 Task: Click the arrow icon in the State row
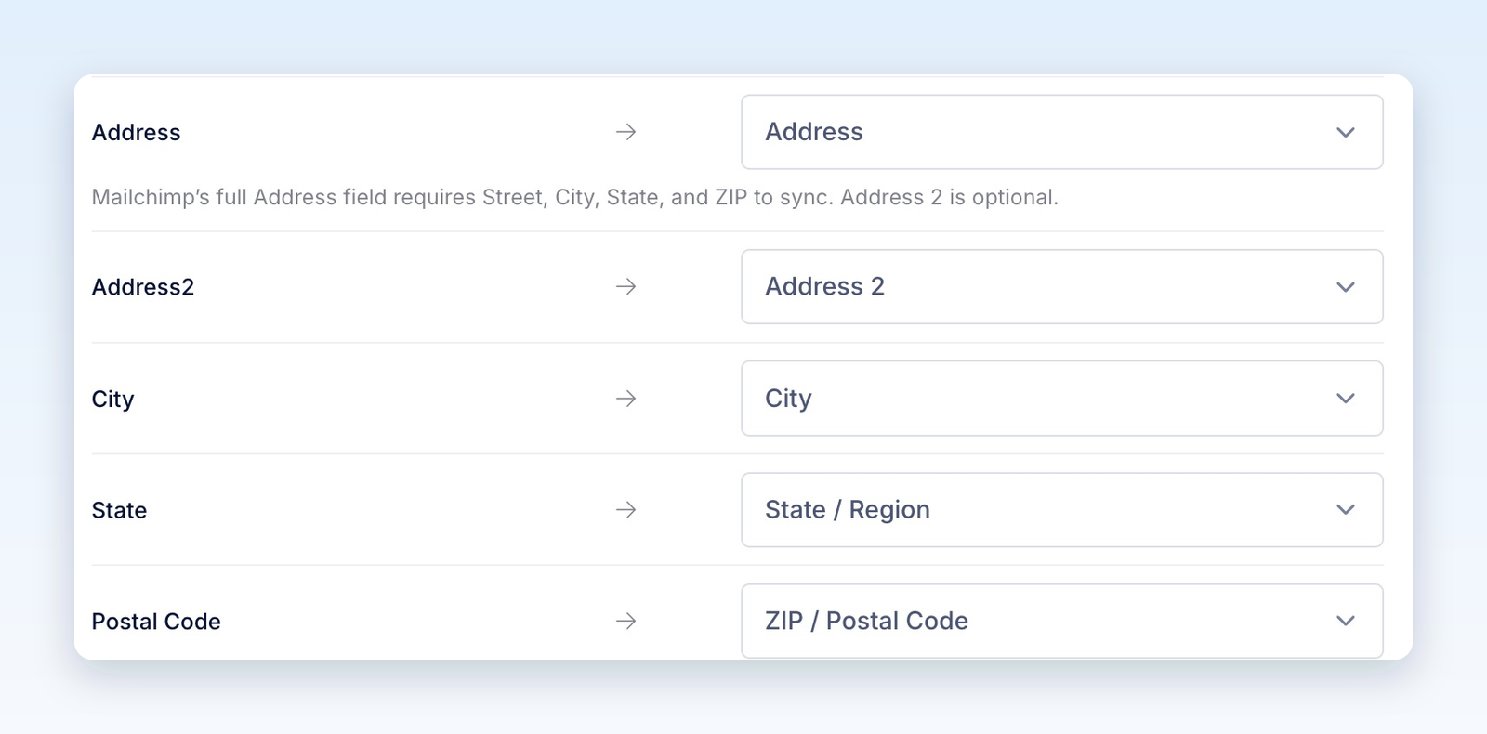(x=626, y=509)
